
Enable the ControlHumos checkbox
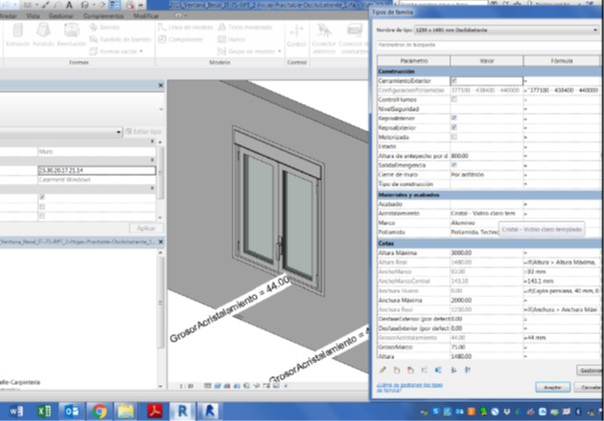click(x=454, y=100)
